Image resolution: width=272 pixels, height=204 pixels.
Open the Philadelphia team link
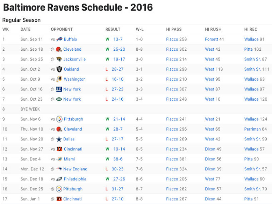(x=75, y=179)
